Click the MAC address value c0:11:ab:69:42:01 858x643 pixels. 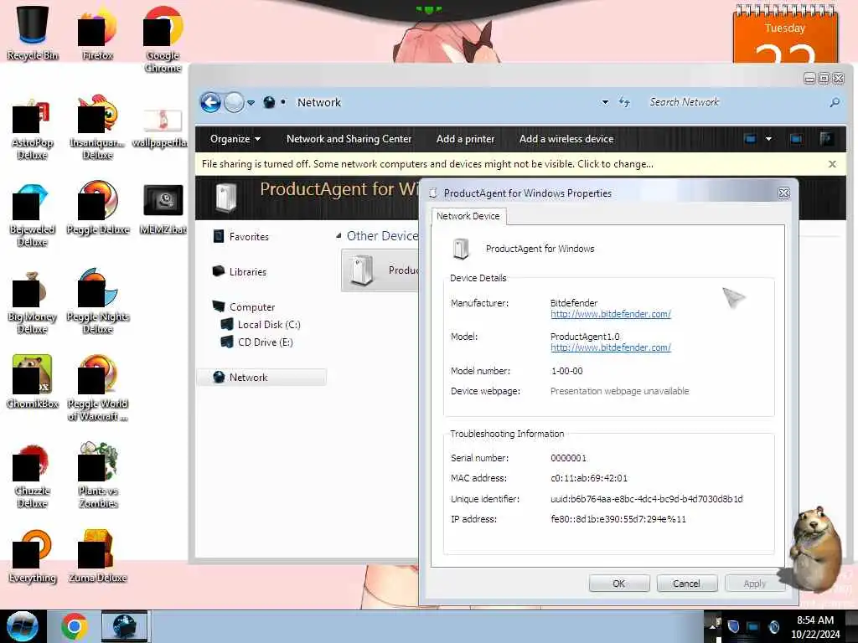pyautogui.click(x=589, y=478)
